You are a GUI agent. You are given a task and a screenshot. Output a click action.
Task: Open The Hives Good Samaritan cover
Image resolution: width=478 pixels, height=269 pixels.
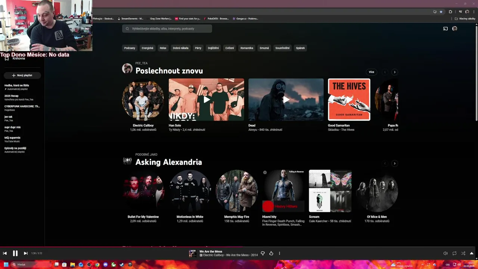pos(349,100)
